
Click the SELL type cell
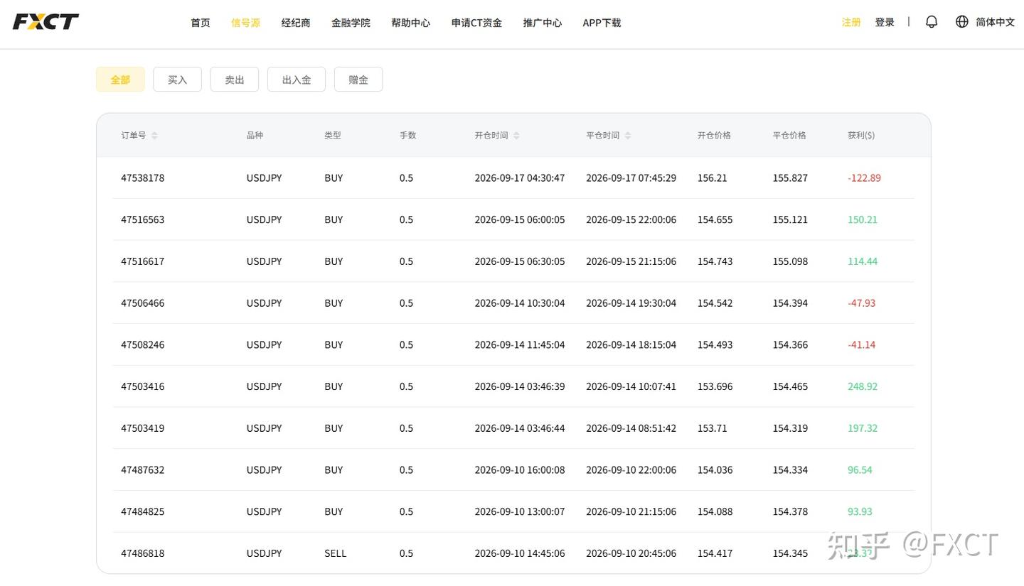[x=336, y=553]
